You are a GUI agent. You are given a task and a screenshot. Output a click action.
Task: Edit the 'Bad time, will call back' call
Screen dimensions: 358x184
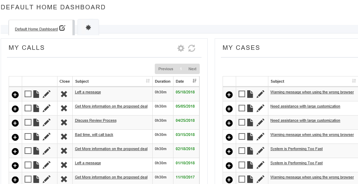[47, 137]
